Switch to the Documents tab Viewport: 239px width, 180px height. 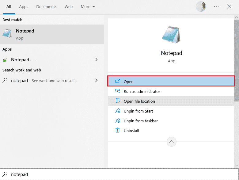[x=46, y=7]
